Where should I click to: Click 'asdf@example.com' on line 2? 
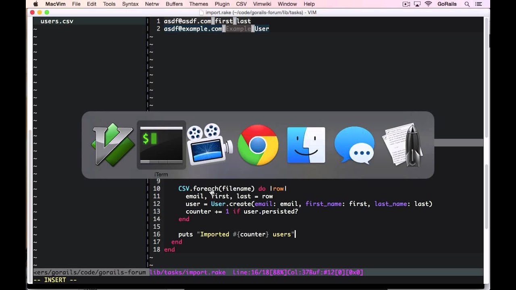(x=193, y=29)
